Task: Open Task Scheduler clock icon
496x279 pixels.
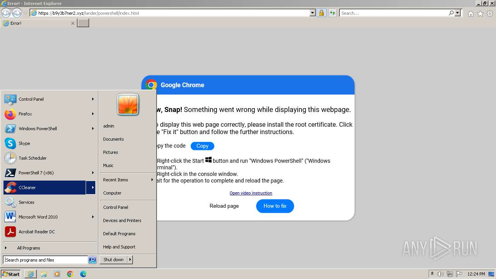Action: click(10, 158)
